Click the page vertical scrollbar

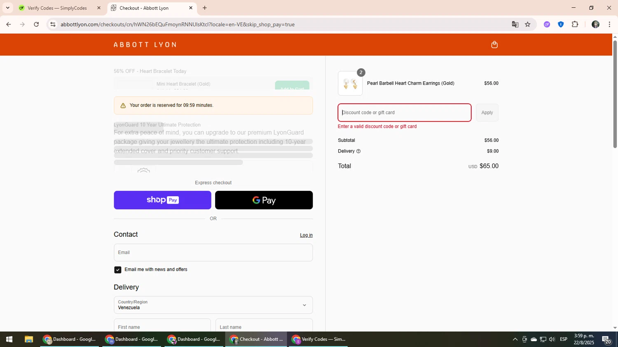tap(615, 95)
